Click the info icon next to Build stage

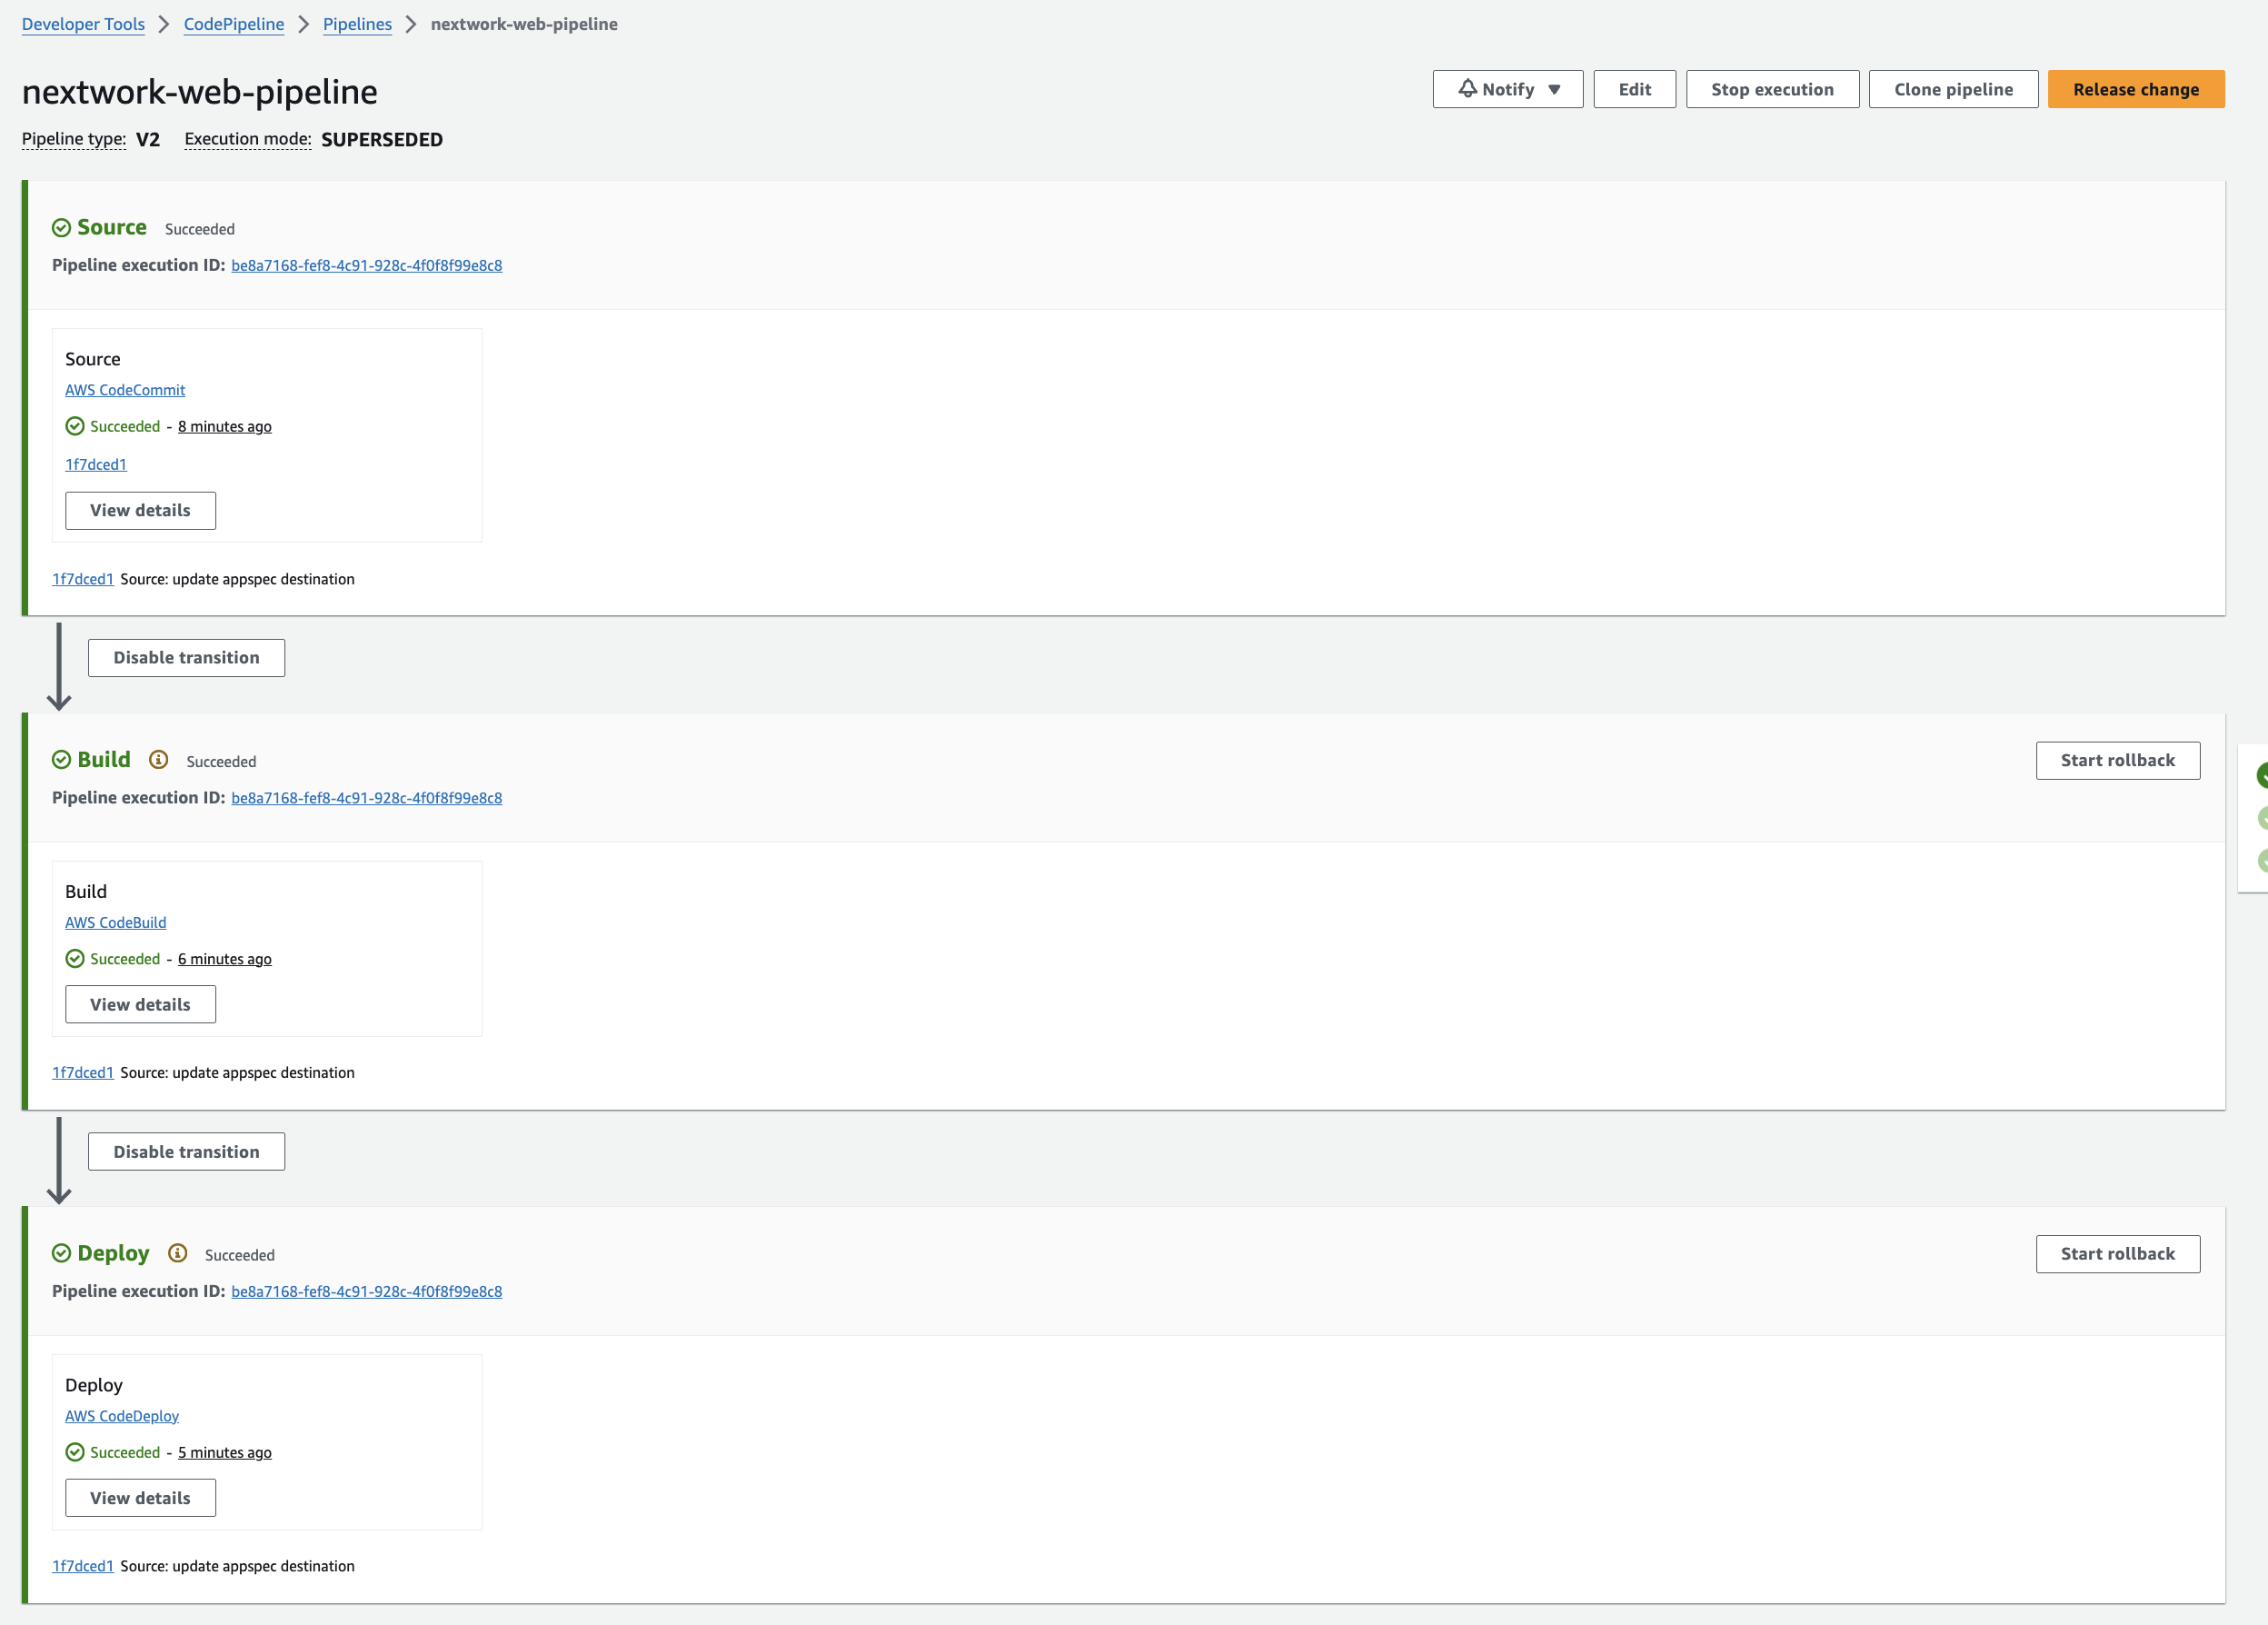point(158,760)
